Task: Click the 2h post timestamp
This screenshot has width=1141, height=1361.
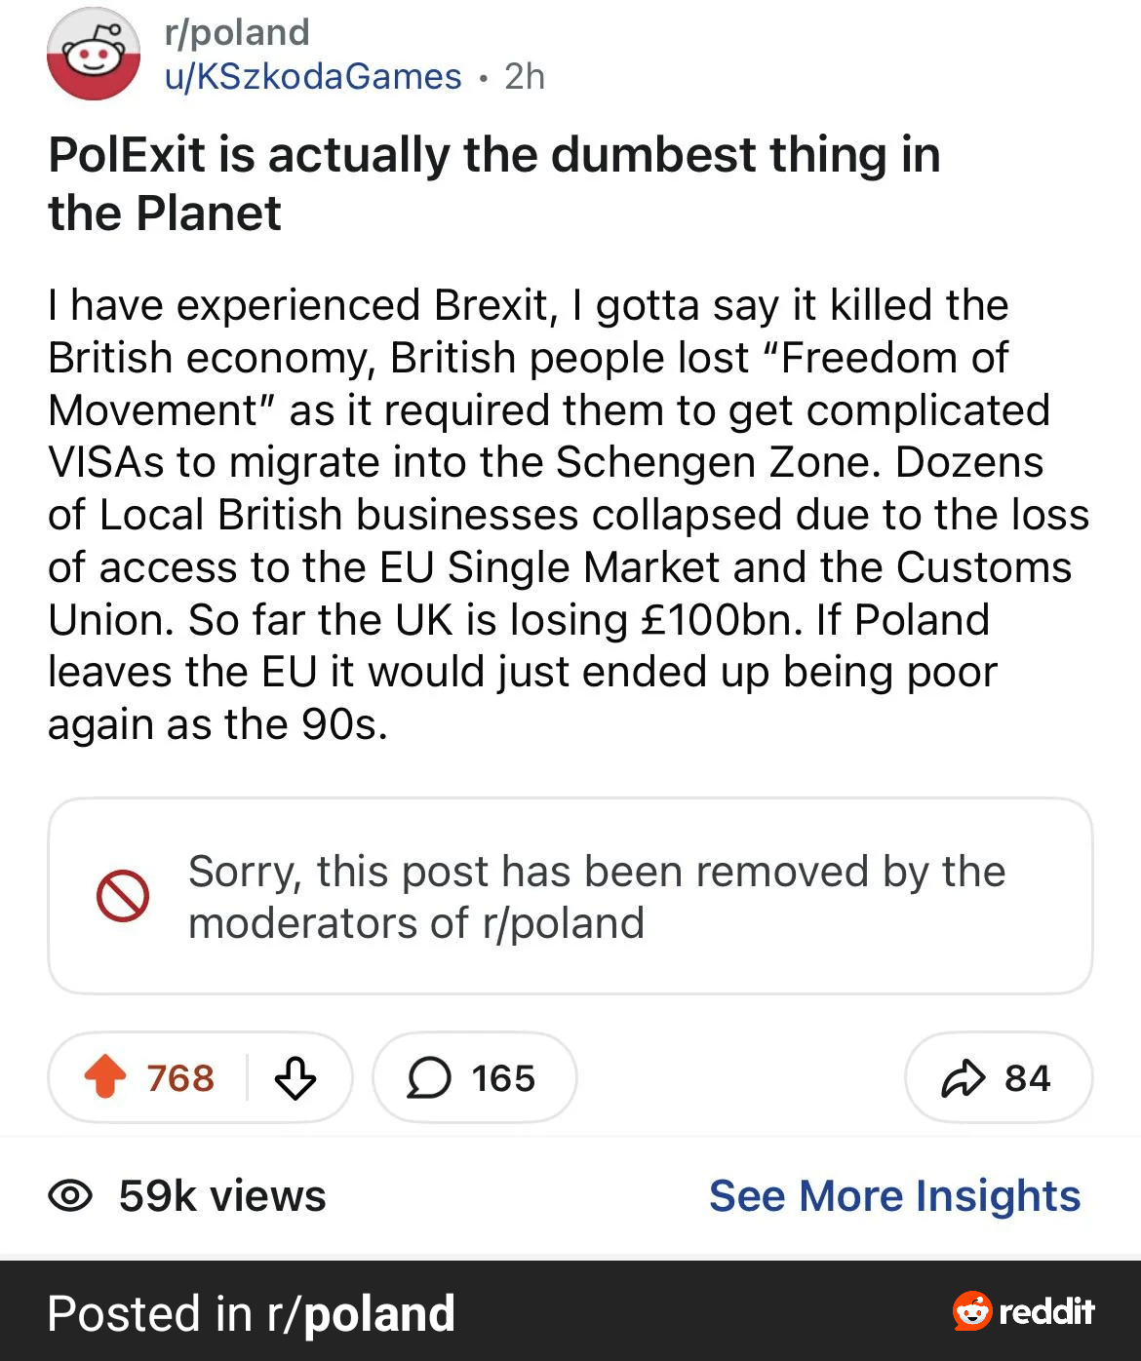Action: (x=525, y=76)
